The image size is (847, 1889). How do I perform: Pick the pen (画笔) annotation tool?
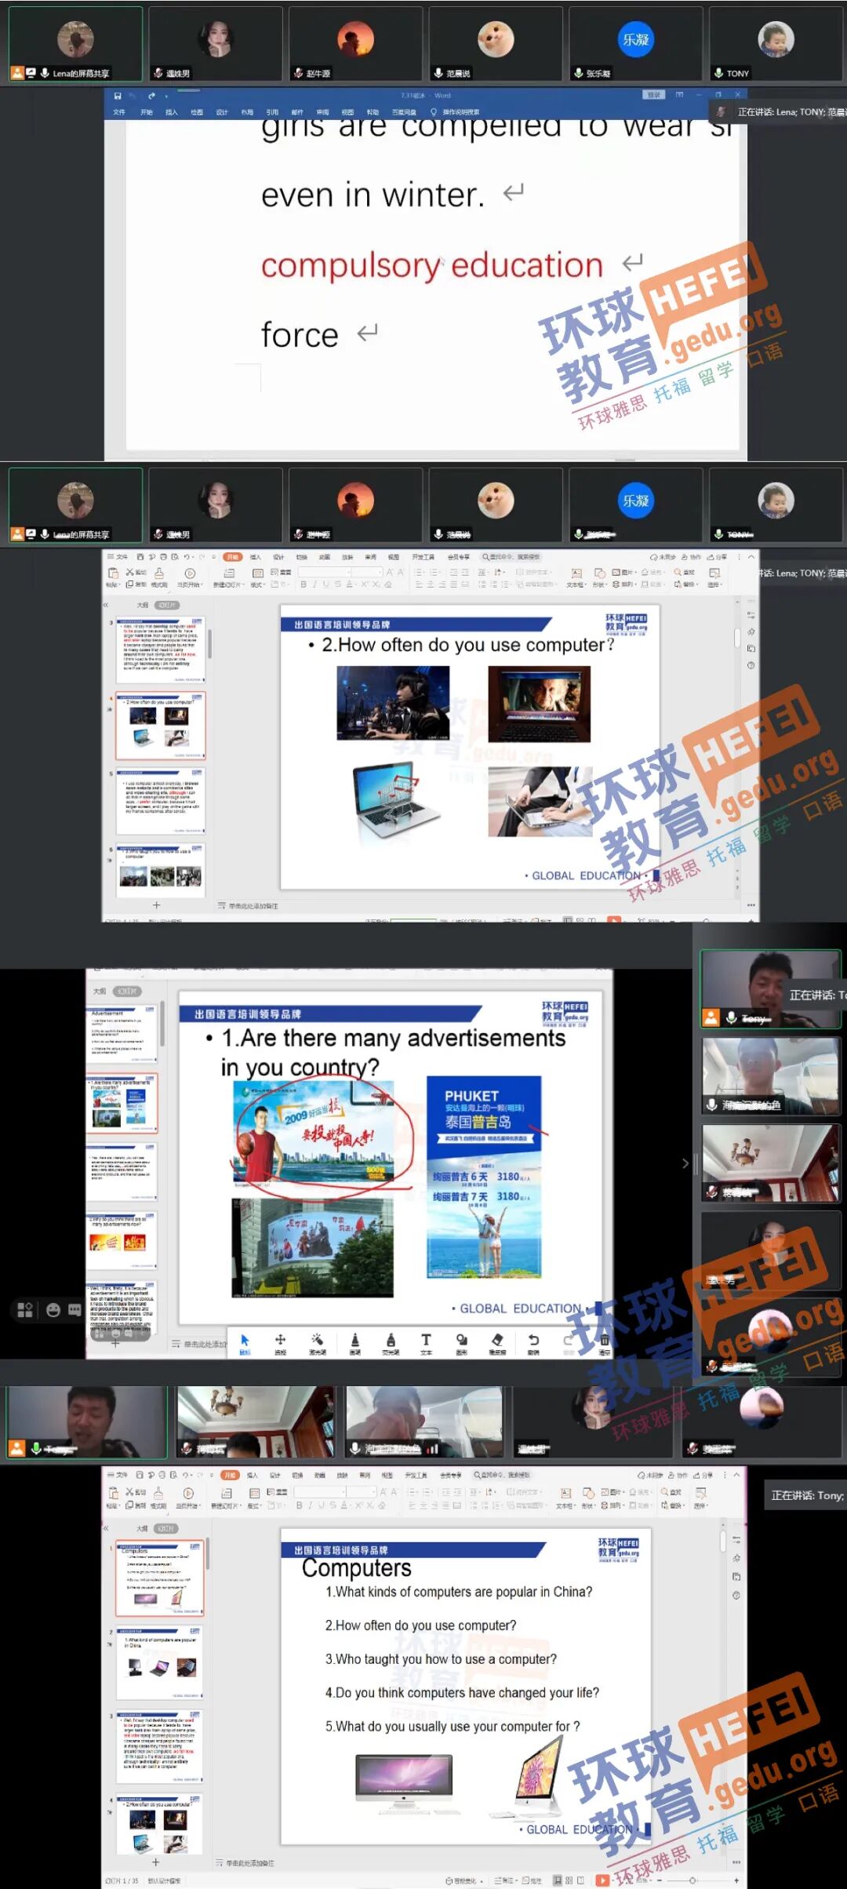[x=354, y=1343]
